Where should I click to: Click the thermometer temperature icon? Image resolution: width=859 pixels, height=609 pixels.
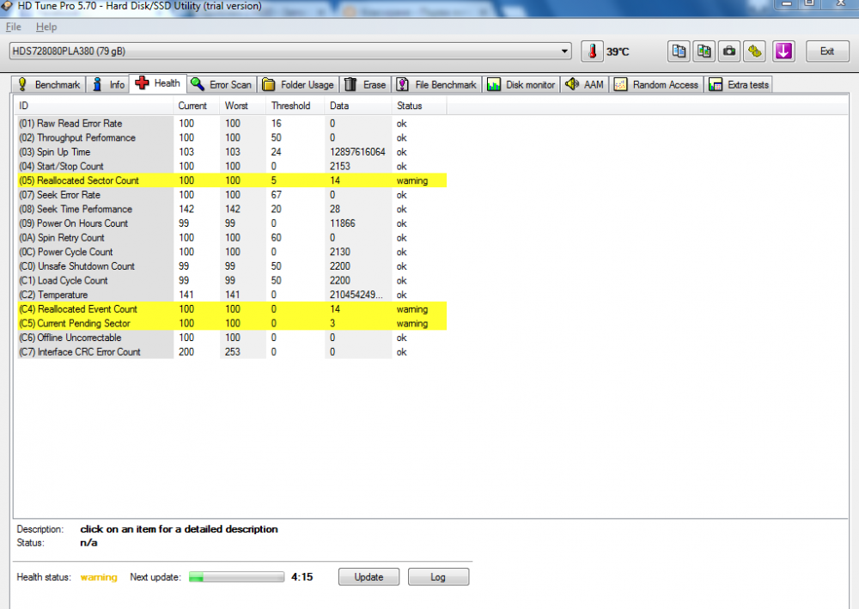click(592, 52)
